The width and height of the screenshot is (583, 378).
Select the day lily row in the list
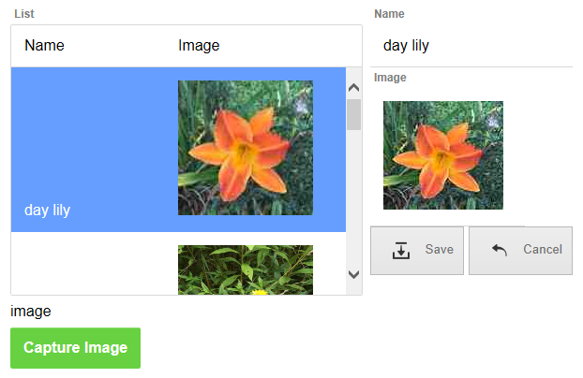178,150
